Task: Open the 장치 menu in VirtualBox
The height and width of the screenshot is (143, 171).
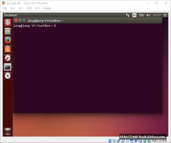Action: [x=37, y=8]
